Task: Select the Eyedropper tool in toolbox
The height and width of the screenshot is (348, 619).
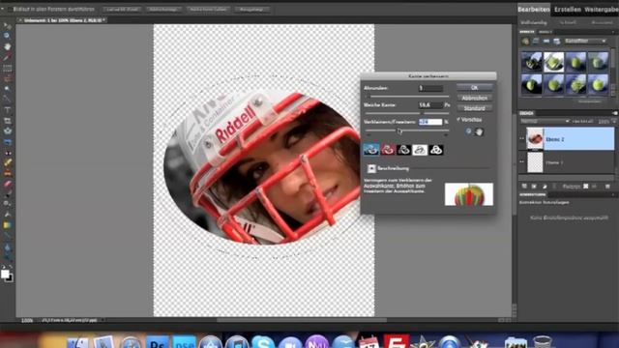Action: [7, 57]
